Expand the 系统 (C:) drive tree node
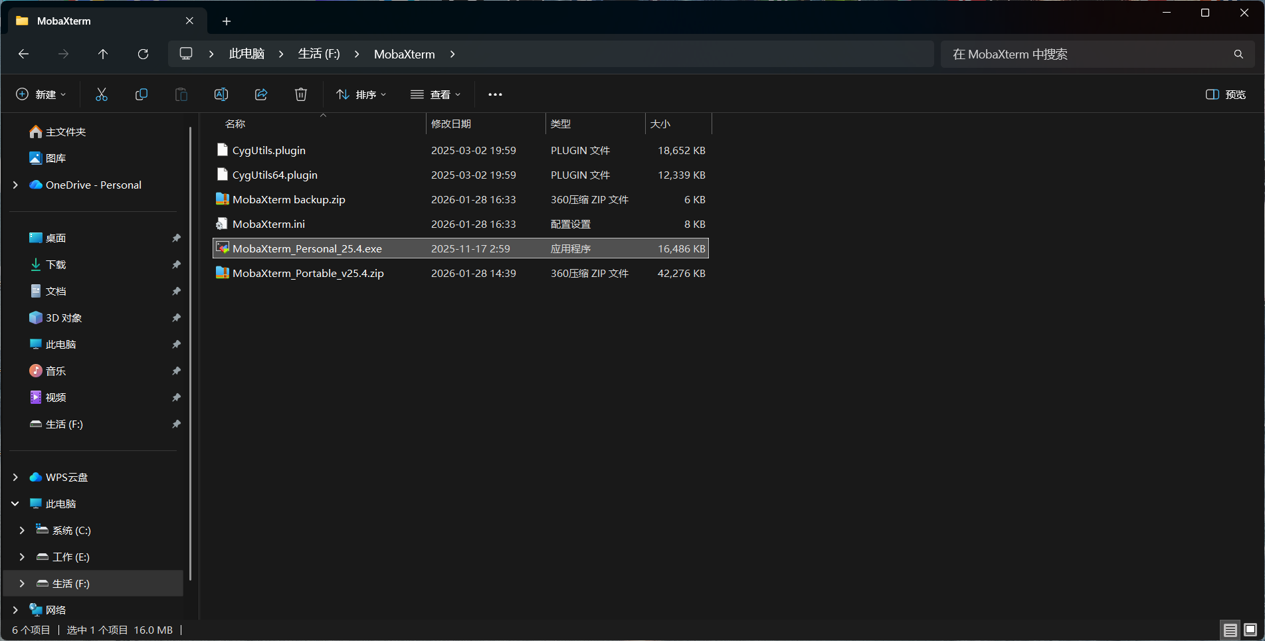This screenshot has width=1265, height=641. (x=22, y=530)
